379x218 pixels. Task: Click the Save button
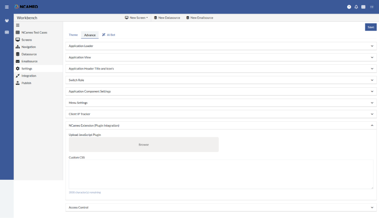click(x=371, y=27)
